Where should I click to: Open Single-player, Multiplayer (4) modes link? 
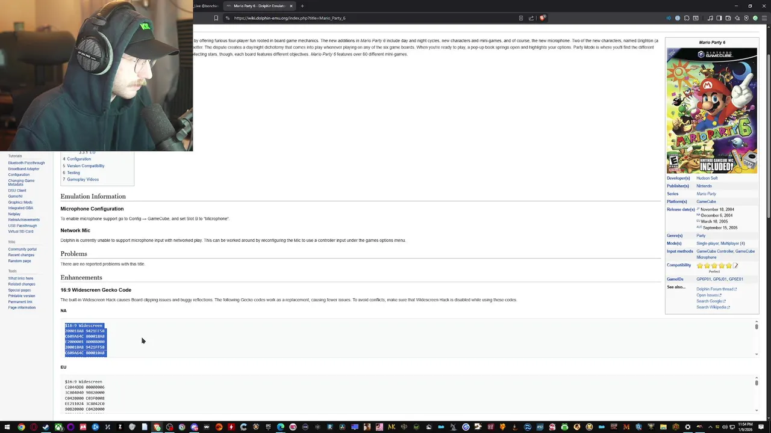point(721,244)
